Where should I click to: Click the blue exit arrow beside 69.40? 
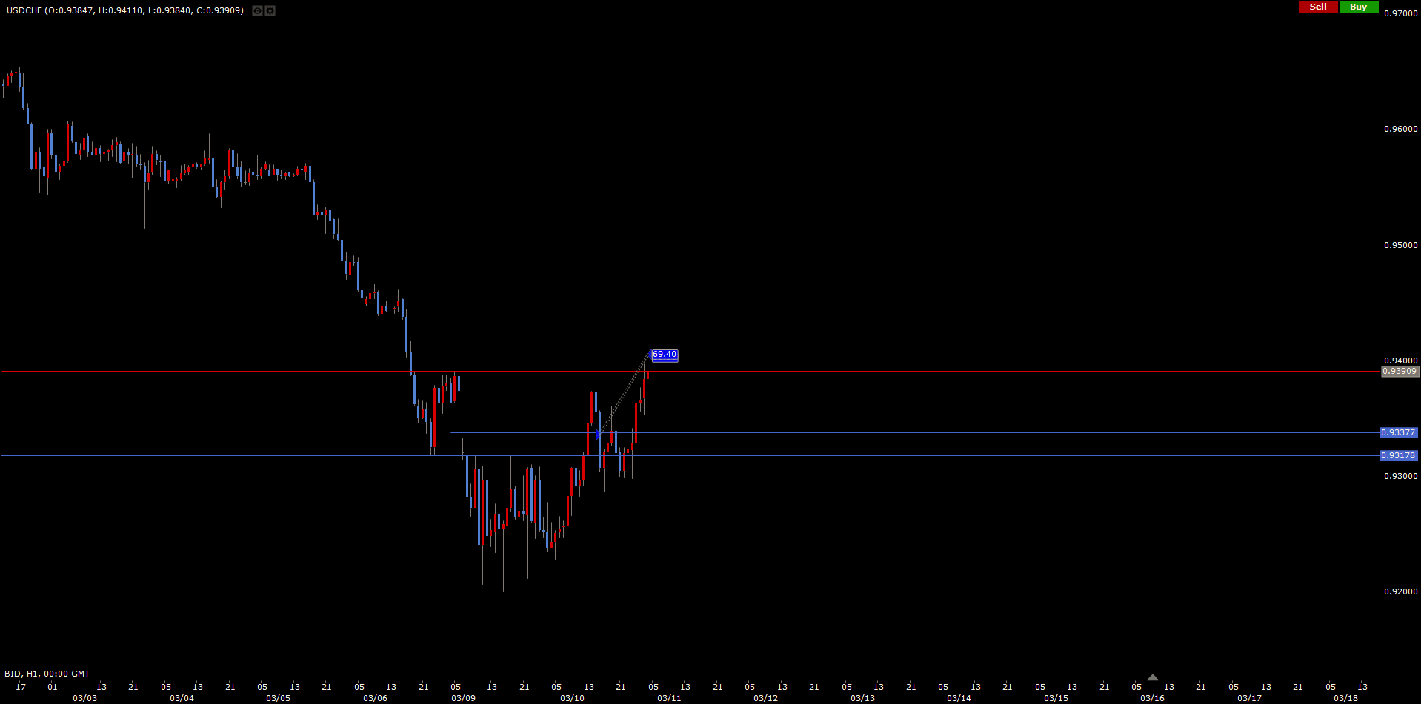coord(649,352)
